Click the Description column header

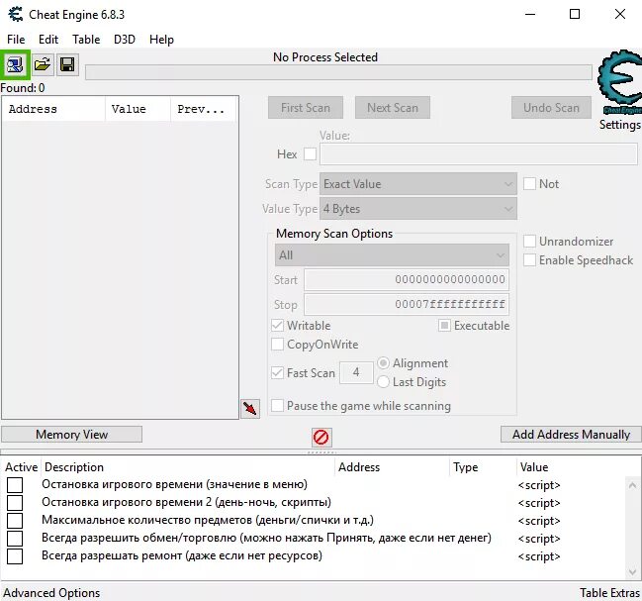[188, 467]
